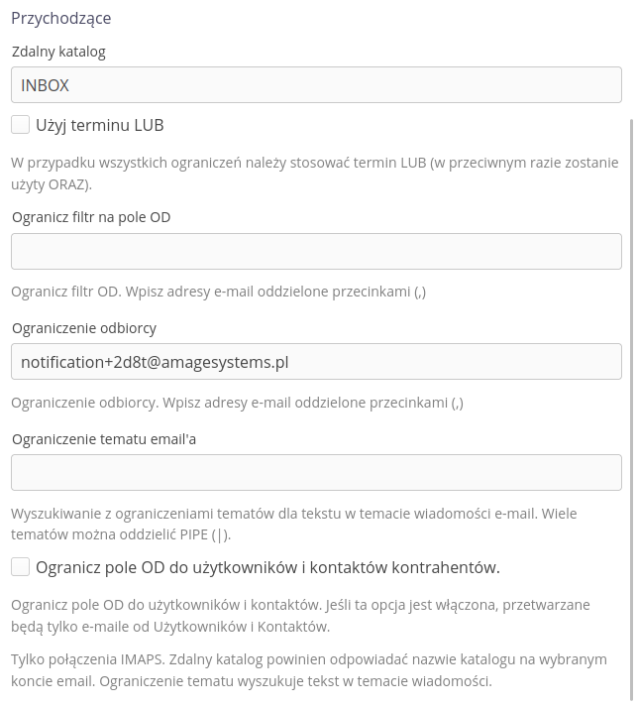Click the Użyj terminu LUB checkbox label
Viewport: 638px width, 707px height.
[x=99, y=125]
